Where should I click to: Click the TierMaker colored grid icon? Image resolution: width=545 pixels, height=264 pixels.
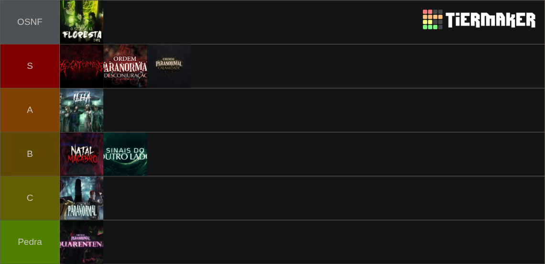[432, 19]
